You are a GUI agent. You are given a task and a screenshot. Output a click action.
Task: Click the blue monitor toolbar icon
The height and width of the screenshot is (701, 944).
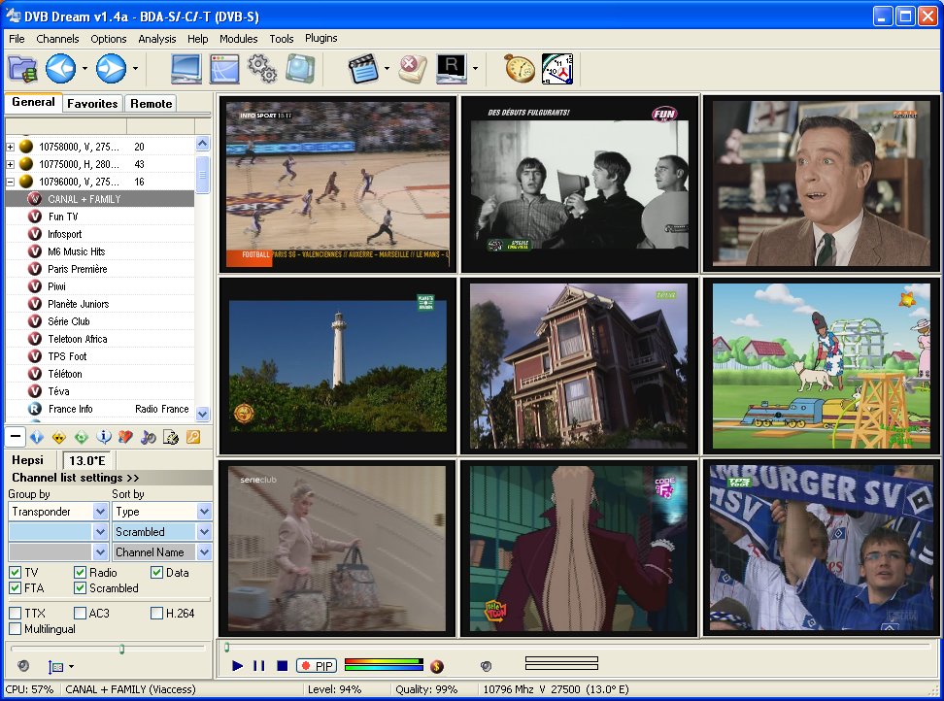[186, 69]
